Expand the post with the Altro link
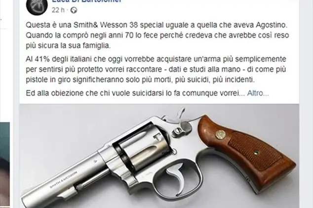313x208 pixels. click(258, 93)
